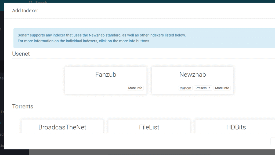Focus the Search field in top bar
The image size is (275, 155).
[42, 2]
